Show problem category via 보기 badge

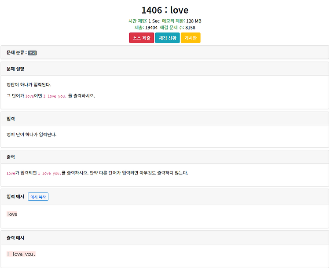pyautogui.click(x=33, y=53)
